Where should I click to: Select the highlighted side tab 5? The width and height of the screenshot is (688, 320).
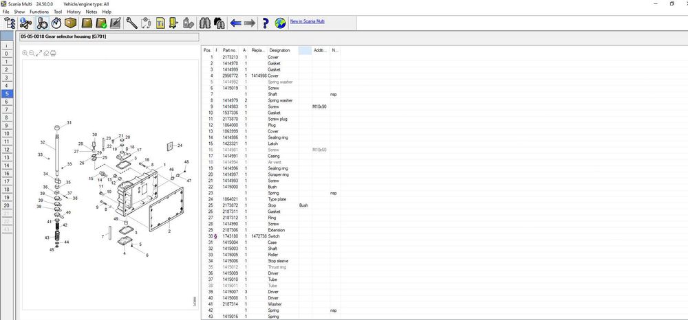click(x=7, y=93)
